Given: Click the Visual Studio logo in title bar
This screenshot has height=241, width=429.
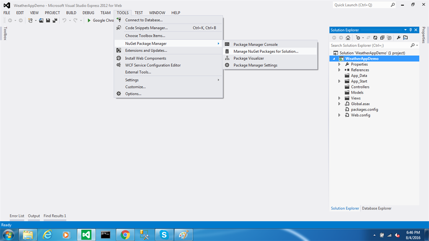Looking at the screenshot, I should [x=7, y=5].
